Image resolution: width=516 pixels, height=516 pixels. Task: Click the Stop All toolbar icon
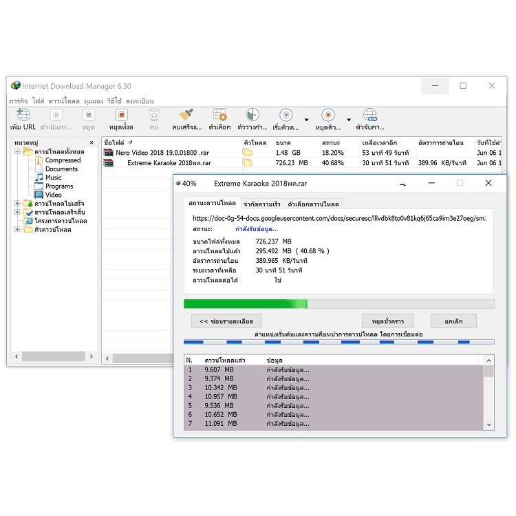[x=121, y=115]
